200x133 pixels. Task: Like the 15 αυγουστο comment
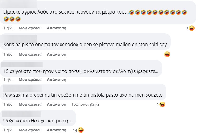tap(30, 80)
